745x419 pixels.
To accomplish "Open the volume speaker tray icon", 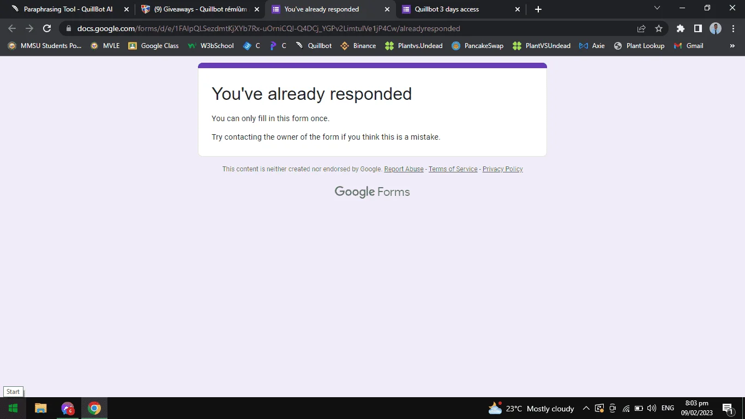I will pyautogui.click(x=652, y=408).
